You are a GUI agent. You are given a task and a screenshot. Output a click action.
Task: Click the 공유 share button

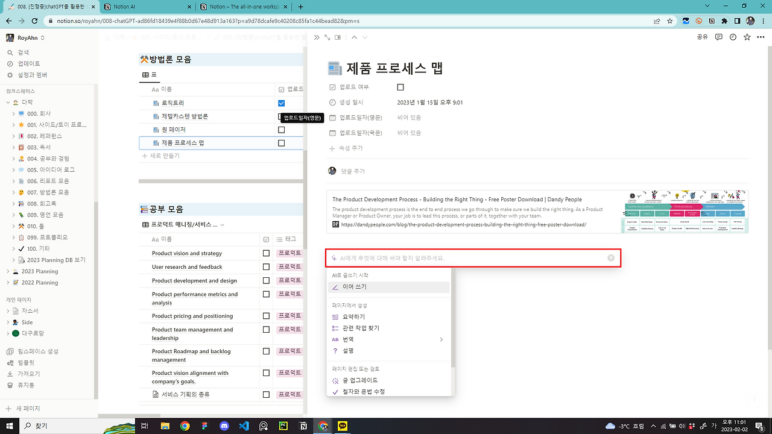pos(703,37)
